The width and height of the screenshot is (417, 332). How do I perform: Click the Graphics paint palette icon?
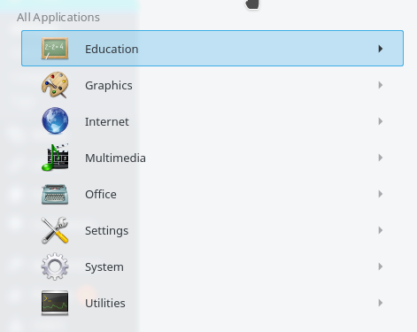point(55,85)
